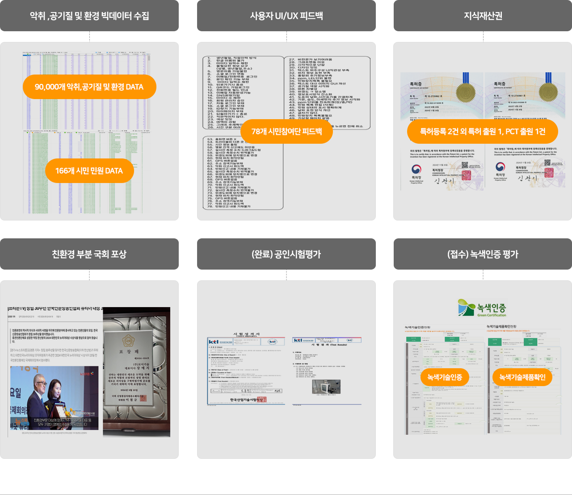572x495 pixels.
Task: Select the 악취, 공기질 및 환경 빅데이터 수집 header
Action: (89, 16)
